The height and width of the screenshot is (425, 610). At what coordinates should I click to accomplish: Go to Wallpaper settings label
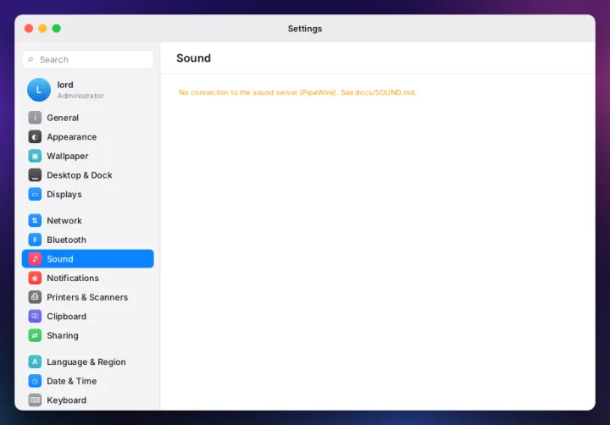click(67, 156)
